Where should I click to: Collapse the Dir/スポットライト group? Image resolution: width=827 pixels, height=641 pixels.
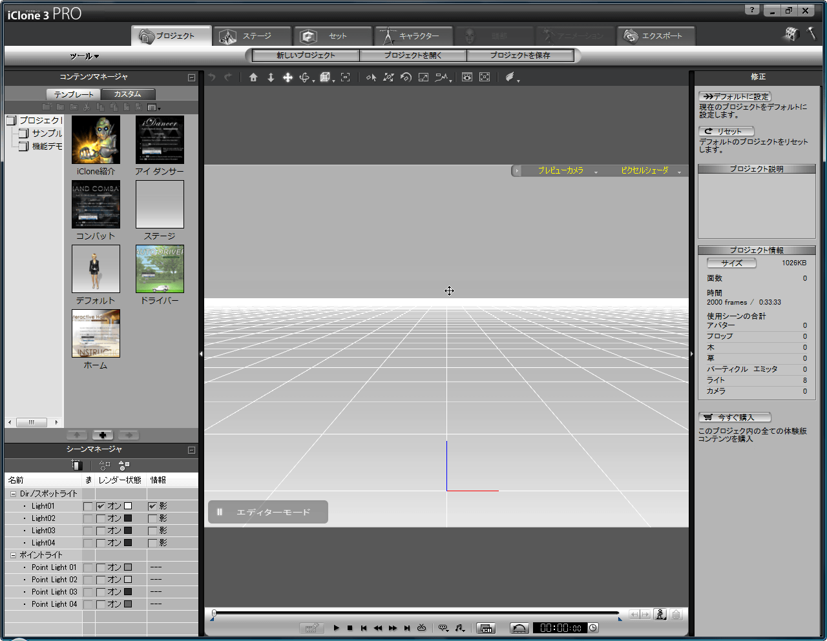[13, 494]
